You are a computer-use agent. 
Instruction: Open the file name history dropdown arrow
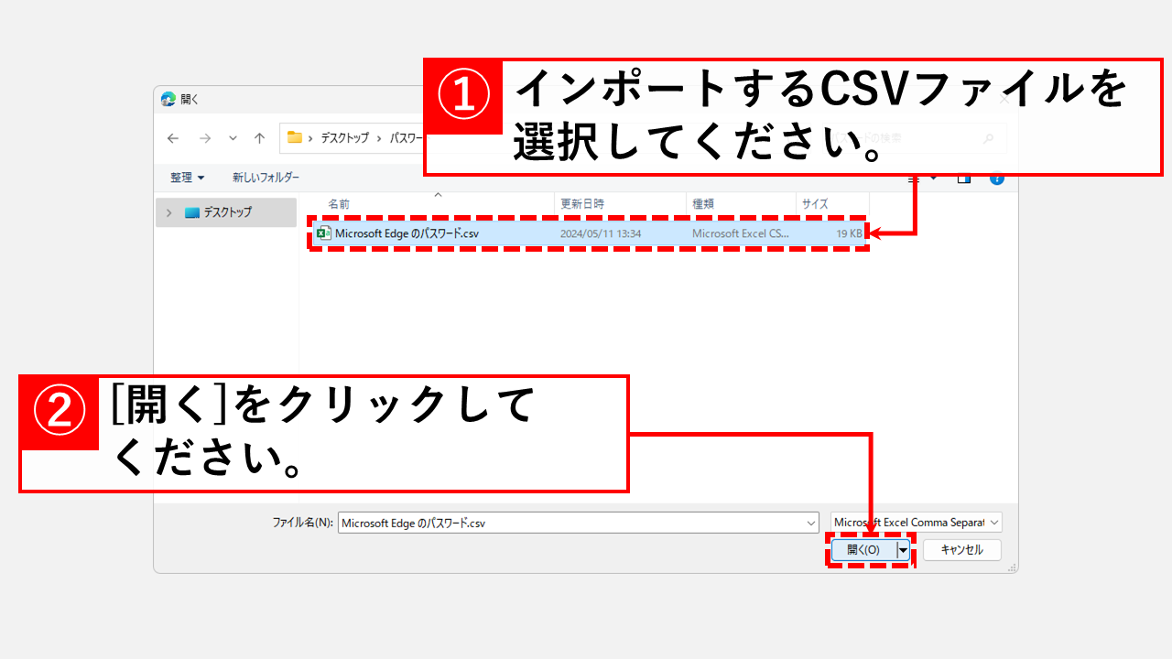click(811, 523)
